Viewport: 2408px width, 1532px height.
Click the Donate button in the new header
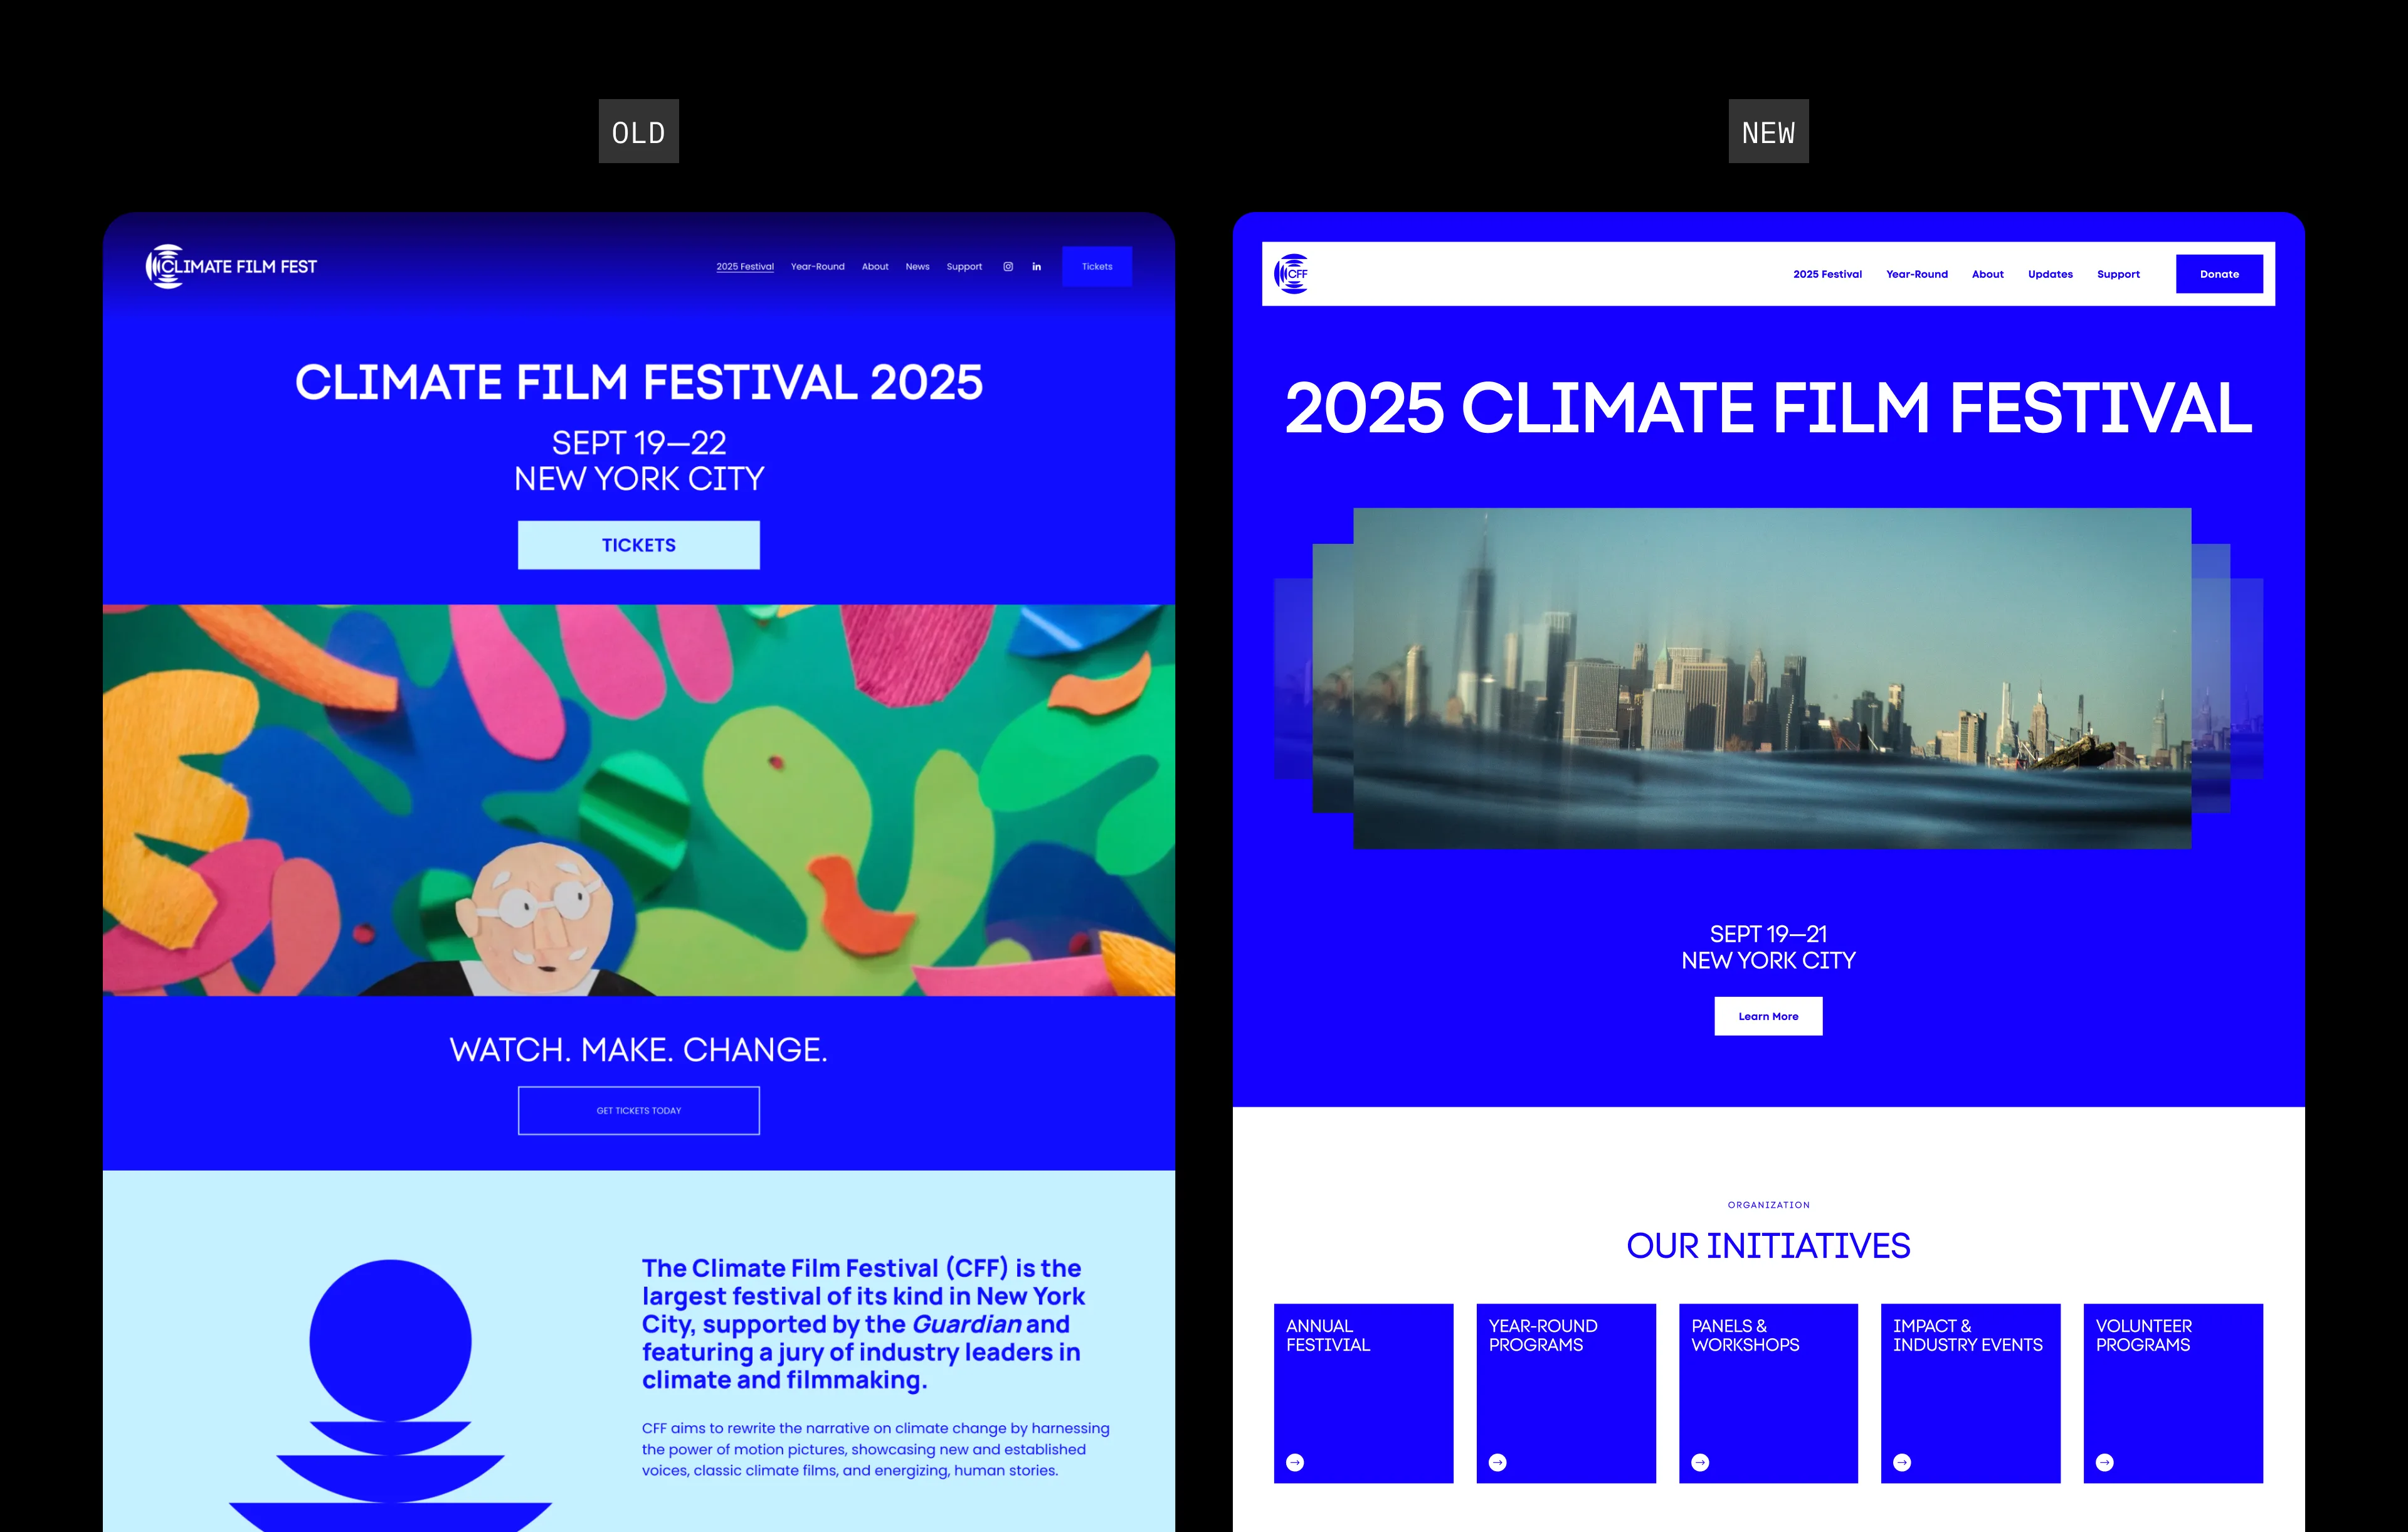coord(2219,273)
